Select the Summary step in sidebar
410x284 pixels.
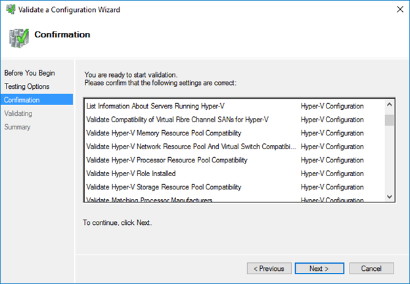tap(17, 127)
